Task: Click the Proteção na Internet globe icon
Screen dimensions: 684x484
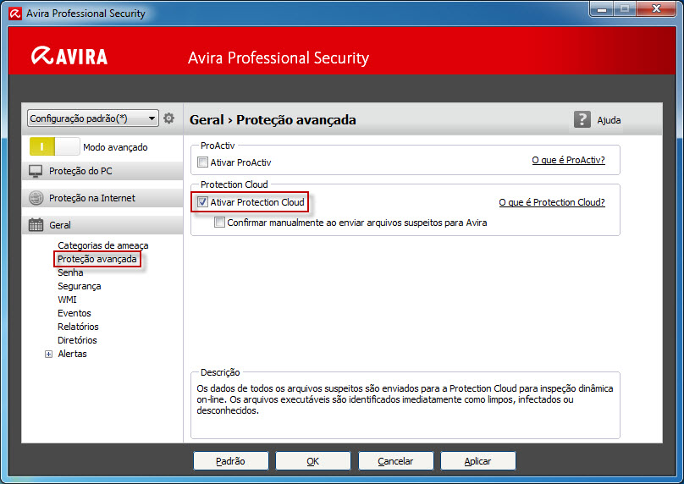Action: point(36,198)
